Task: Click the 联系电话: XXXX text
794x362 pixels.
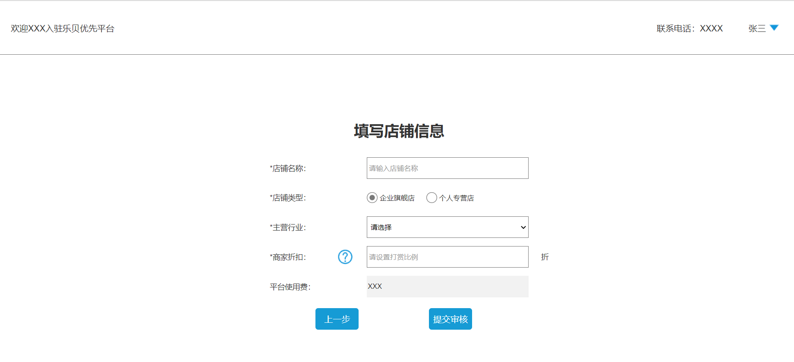Action: pyautogui.click(x=690, y=28)
